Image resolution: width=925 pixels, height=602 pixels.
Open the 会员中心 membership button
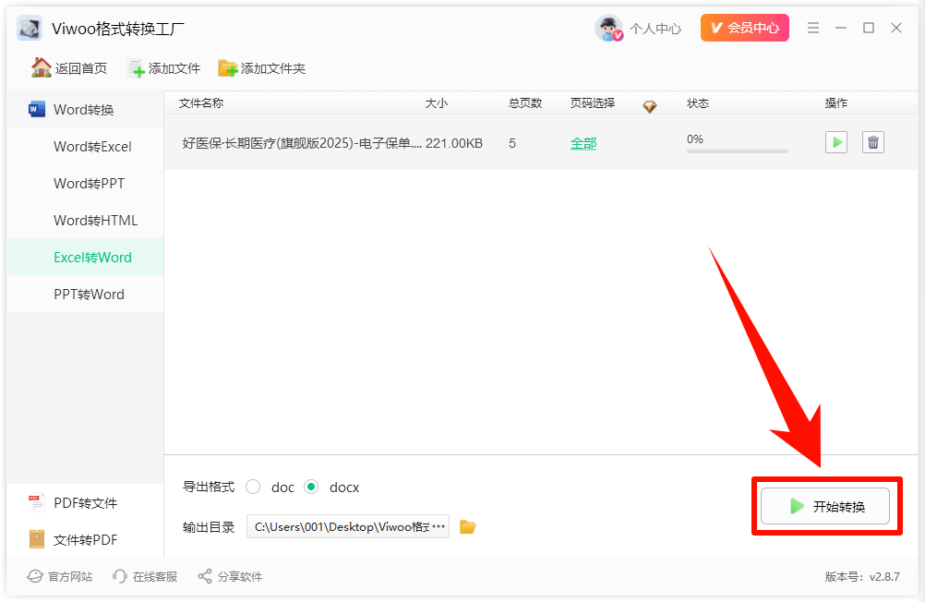(744, 28)
